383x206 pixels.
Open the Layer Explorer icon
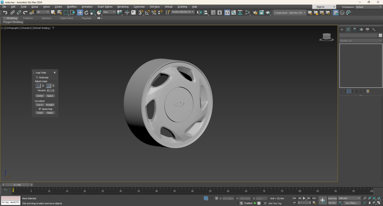(x=220, y=12)
